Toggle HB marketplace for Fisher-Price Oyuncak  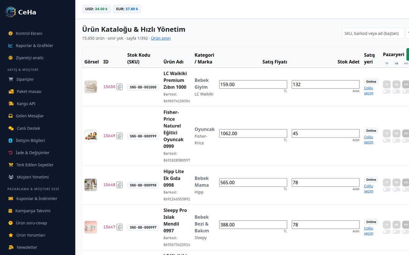(397, 141)
